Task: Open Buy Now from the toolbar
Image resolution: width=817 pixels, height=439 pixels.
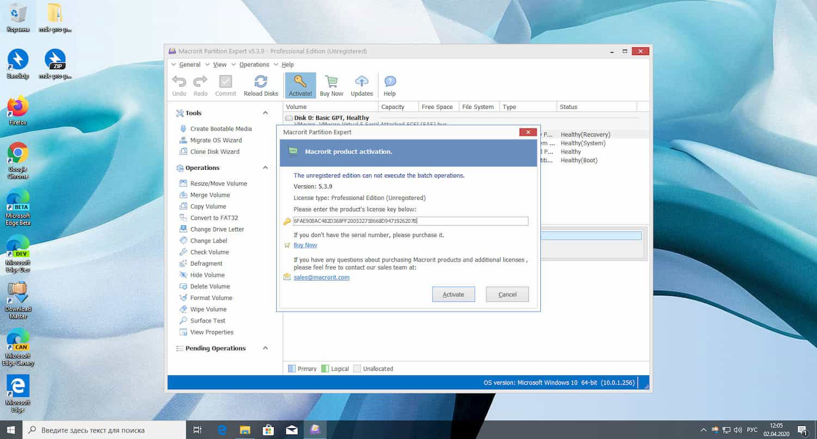Action: click(331, 86)
